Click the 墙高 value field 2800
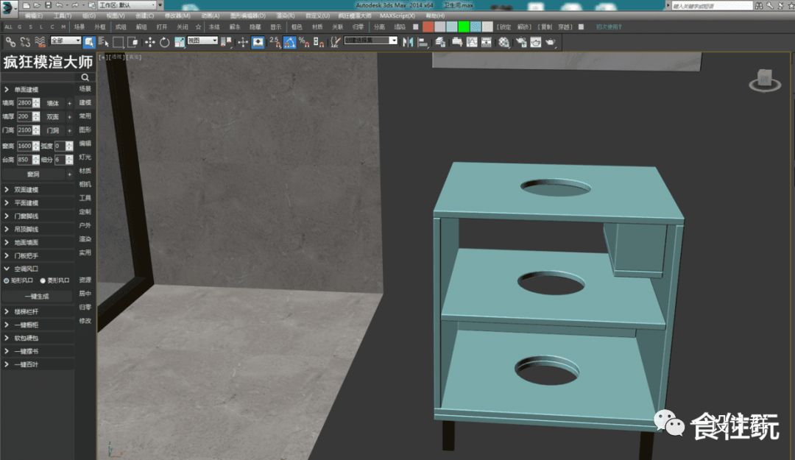795x460 pixels. coord(25,103)
